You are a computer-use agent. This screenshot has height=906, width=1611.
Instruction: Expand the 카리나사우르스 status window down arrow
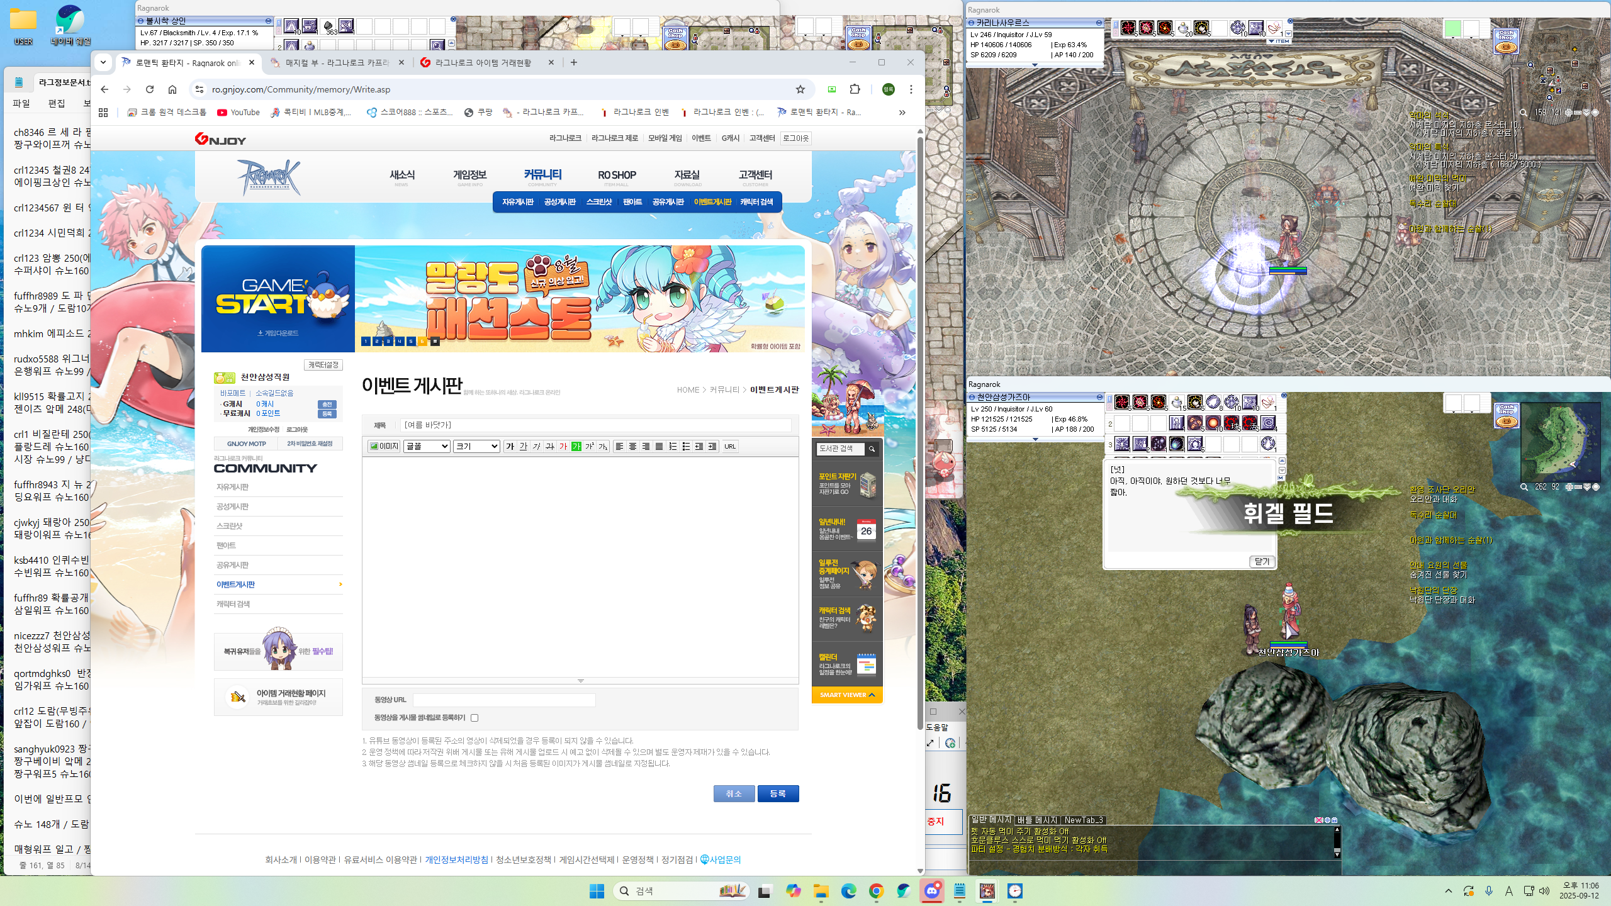click(x=1034, y=65)
